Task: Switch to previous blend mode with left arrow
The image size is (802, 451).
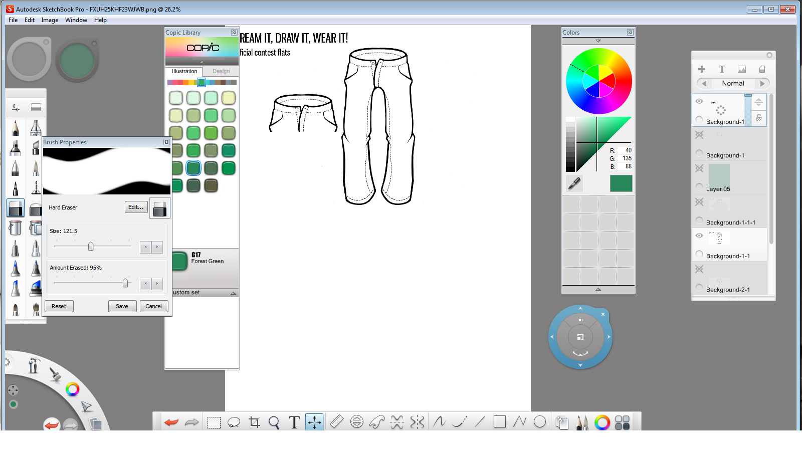Action: (x=704, y=84)
